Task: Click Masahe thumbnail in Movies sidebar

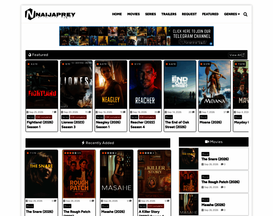Action: [x=189, y=204]
